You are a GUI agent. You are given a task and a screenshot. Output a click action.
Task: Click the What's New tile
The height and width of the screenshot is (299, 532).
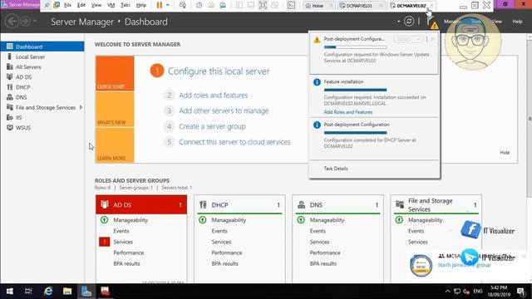(115, 110)
